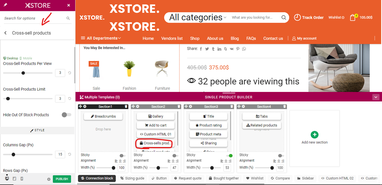The width and height of the screenshot is (382, 185).
Task: Reset Columns Gap value
Action: tap(70, 154)
